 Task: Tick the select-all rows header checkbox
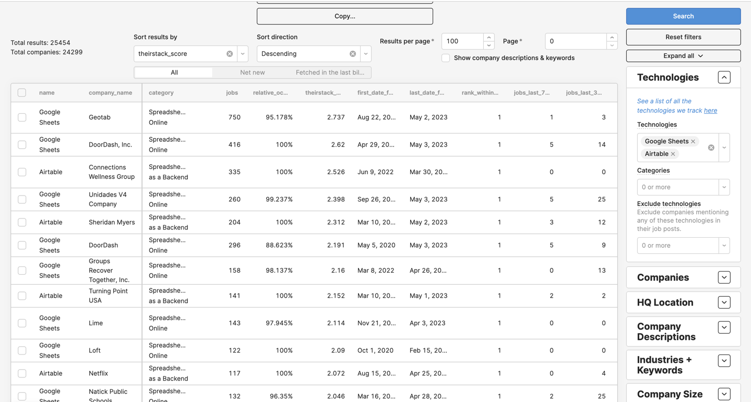(22, 93)
